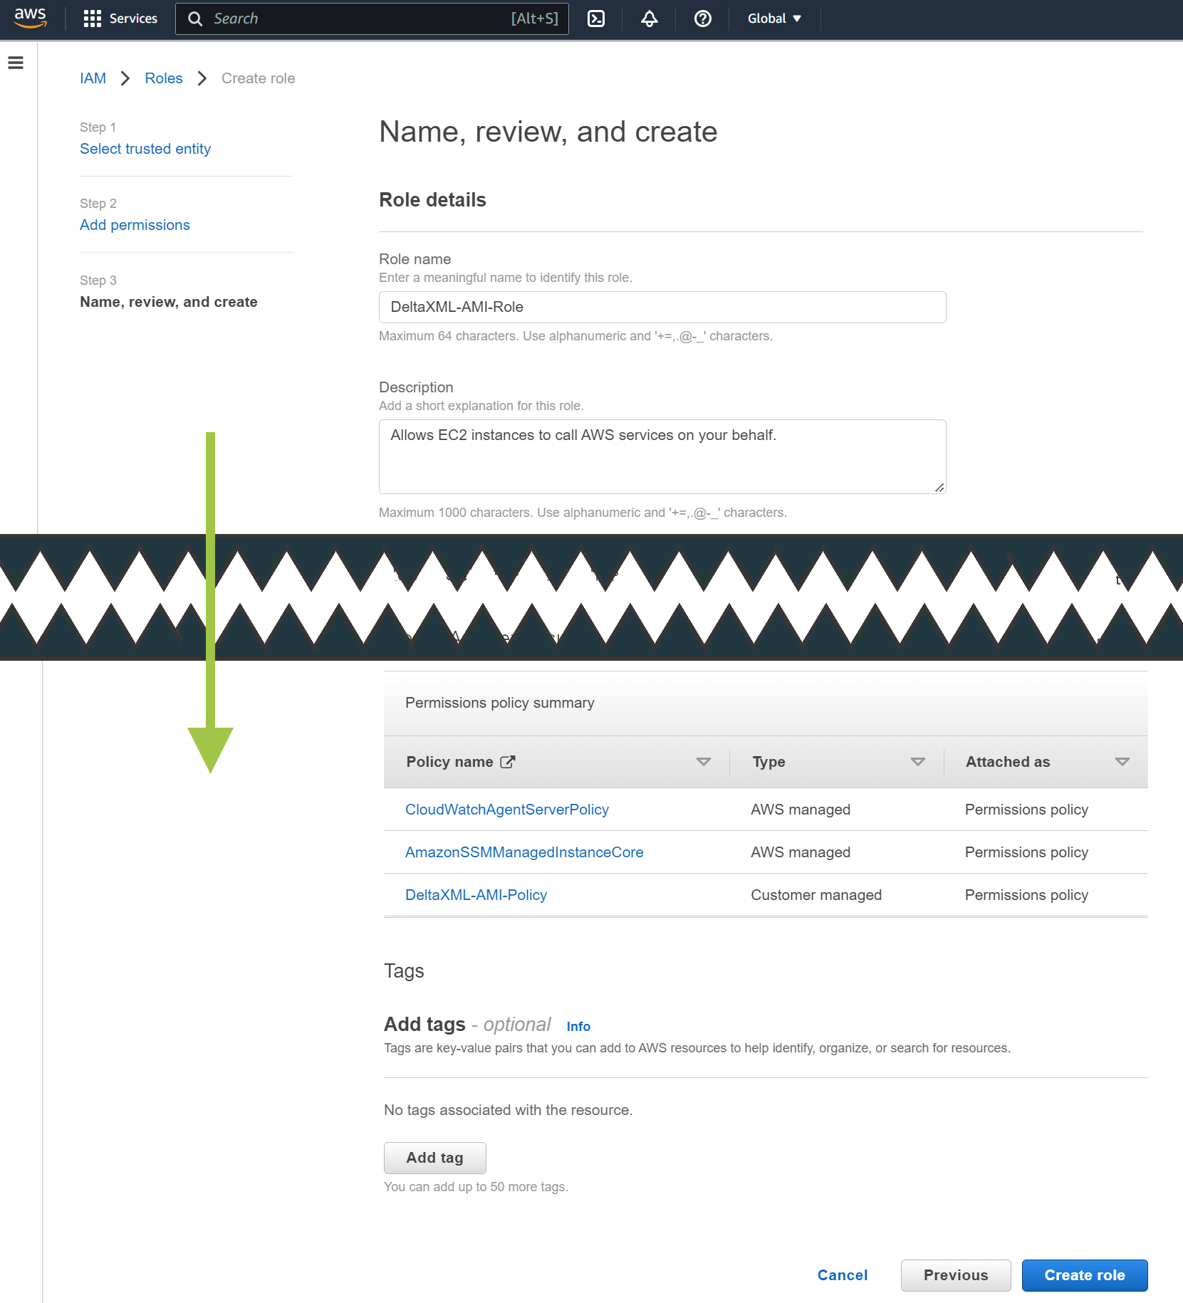Sort by the Attached as column arrow

coord(1122,762)
